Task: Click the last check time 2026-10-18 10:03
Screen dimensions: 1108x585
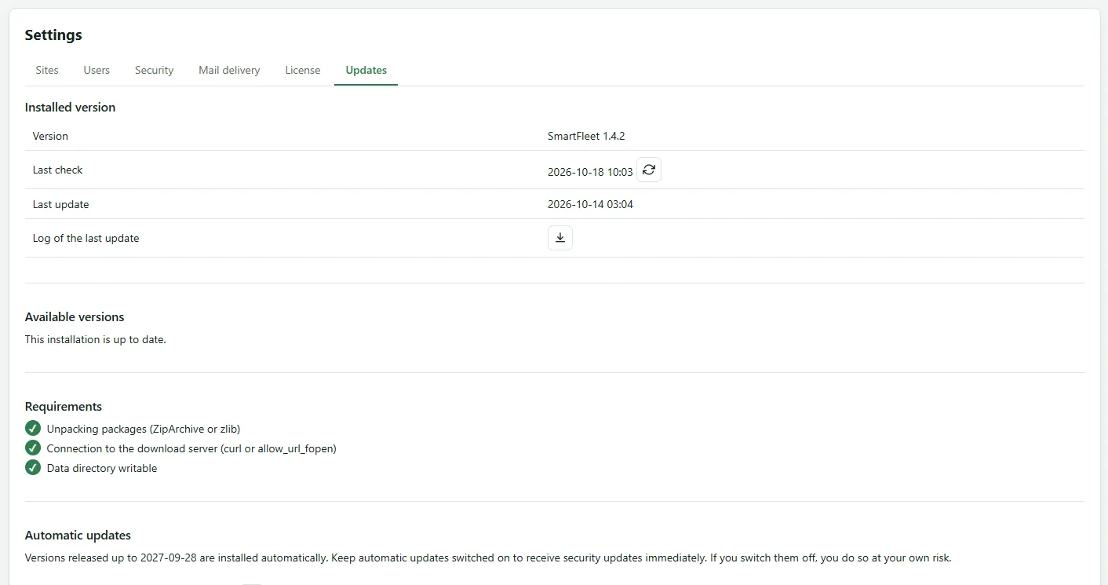Action: click(590, 172)
